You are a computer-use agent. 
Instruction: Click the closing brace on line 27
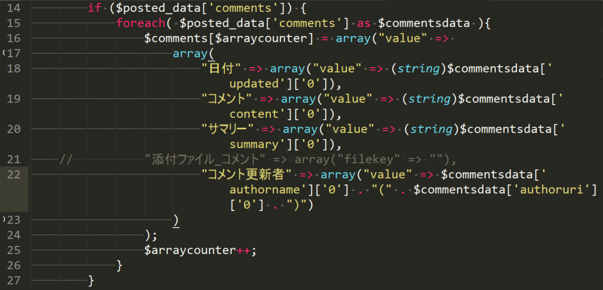91,281
